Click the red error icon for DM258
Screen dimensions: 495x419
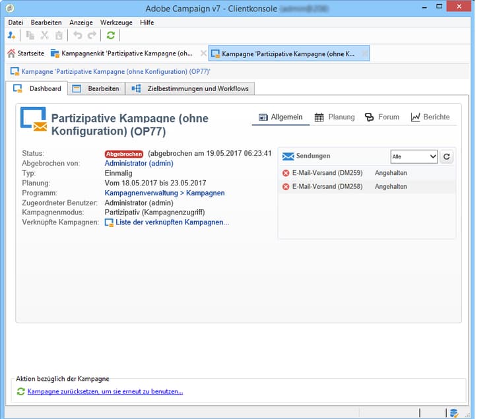pyautogui.click(x=286, y=187)
